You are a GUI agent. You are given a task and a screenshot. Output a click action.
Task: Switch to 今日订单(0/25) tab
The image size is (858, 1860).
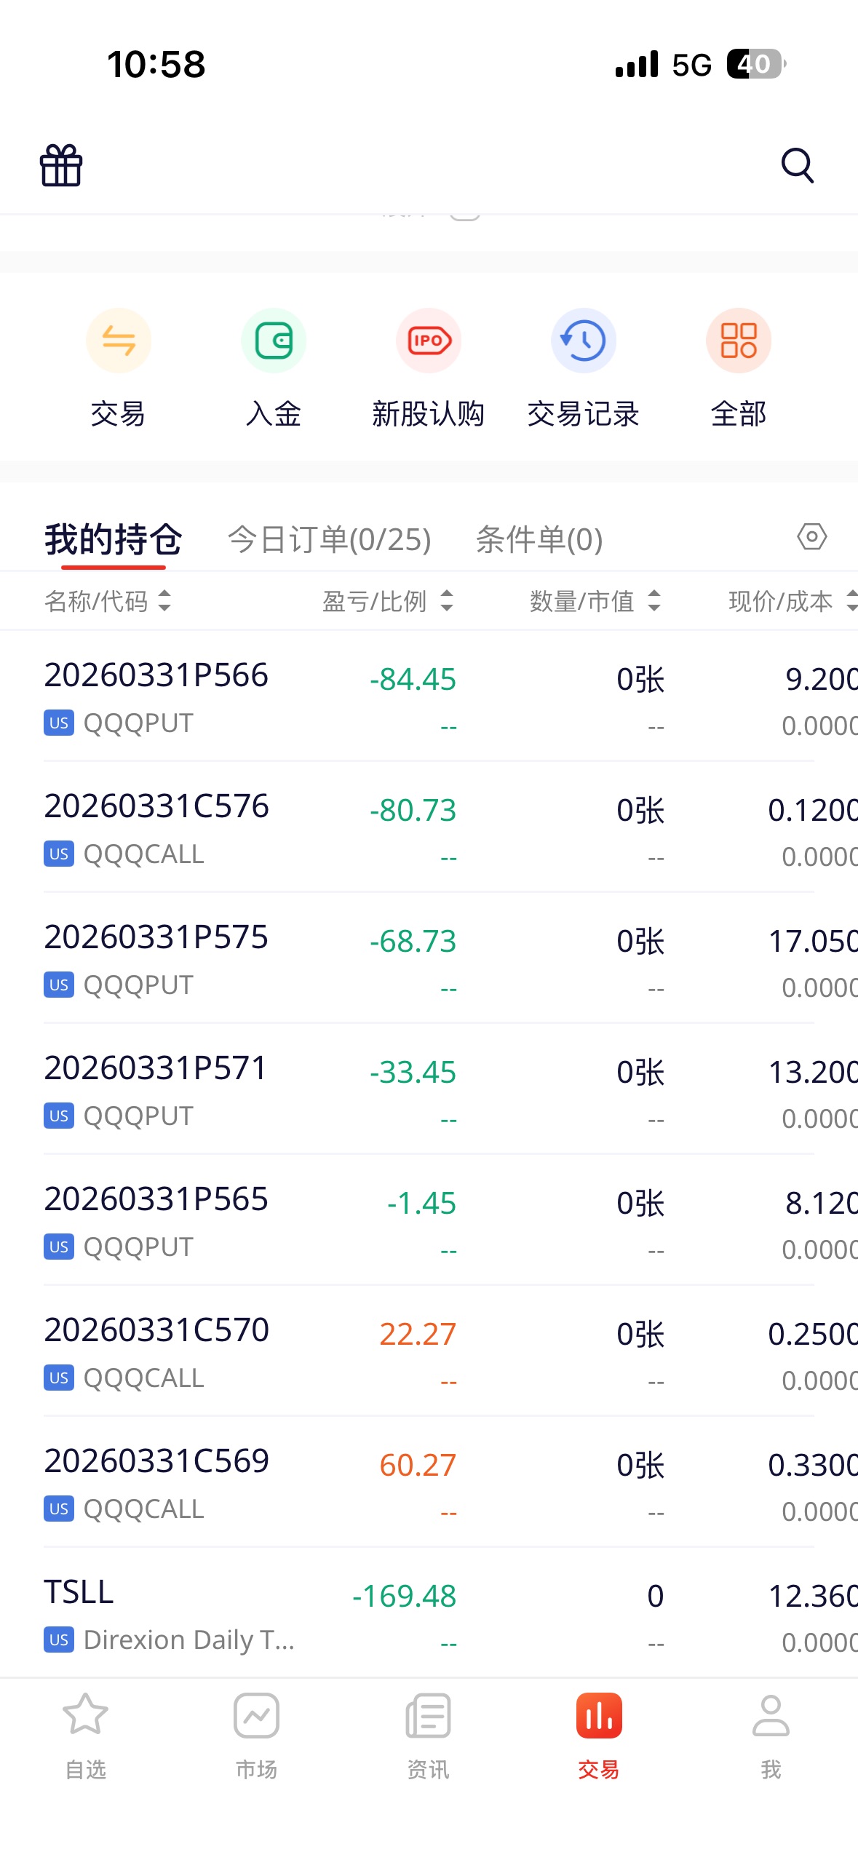[329, 539]
